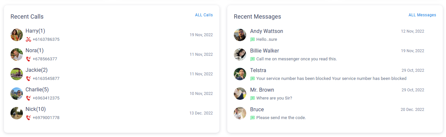
Task: Click the call icon beside Jackie's number
Action: pos(28,79)
